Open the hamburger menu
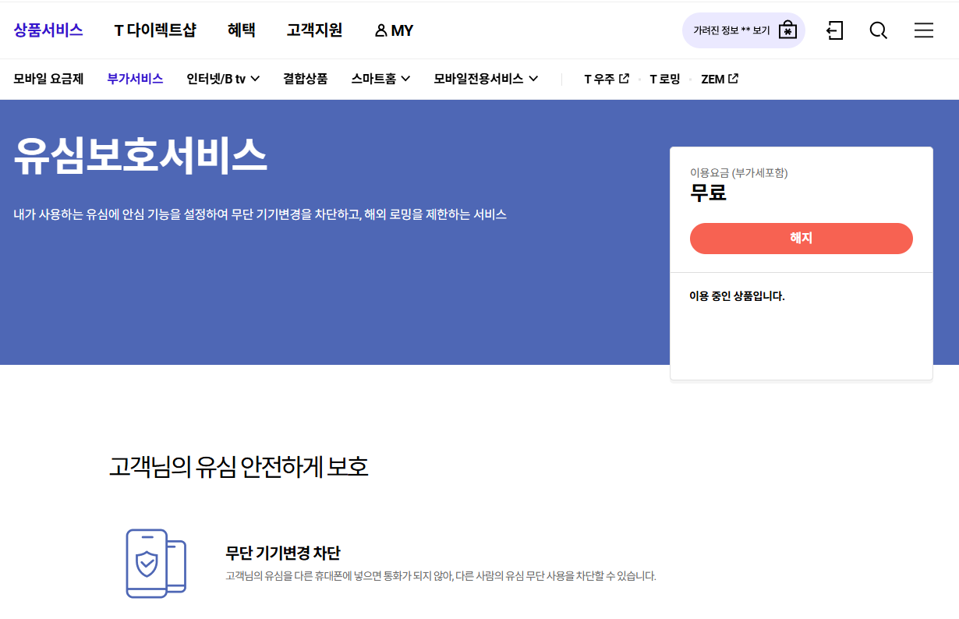 924,30
